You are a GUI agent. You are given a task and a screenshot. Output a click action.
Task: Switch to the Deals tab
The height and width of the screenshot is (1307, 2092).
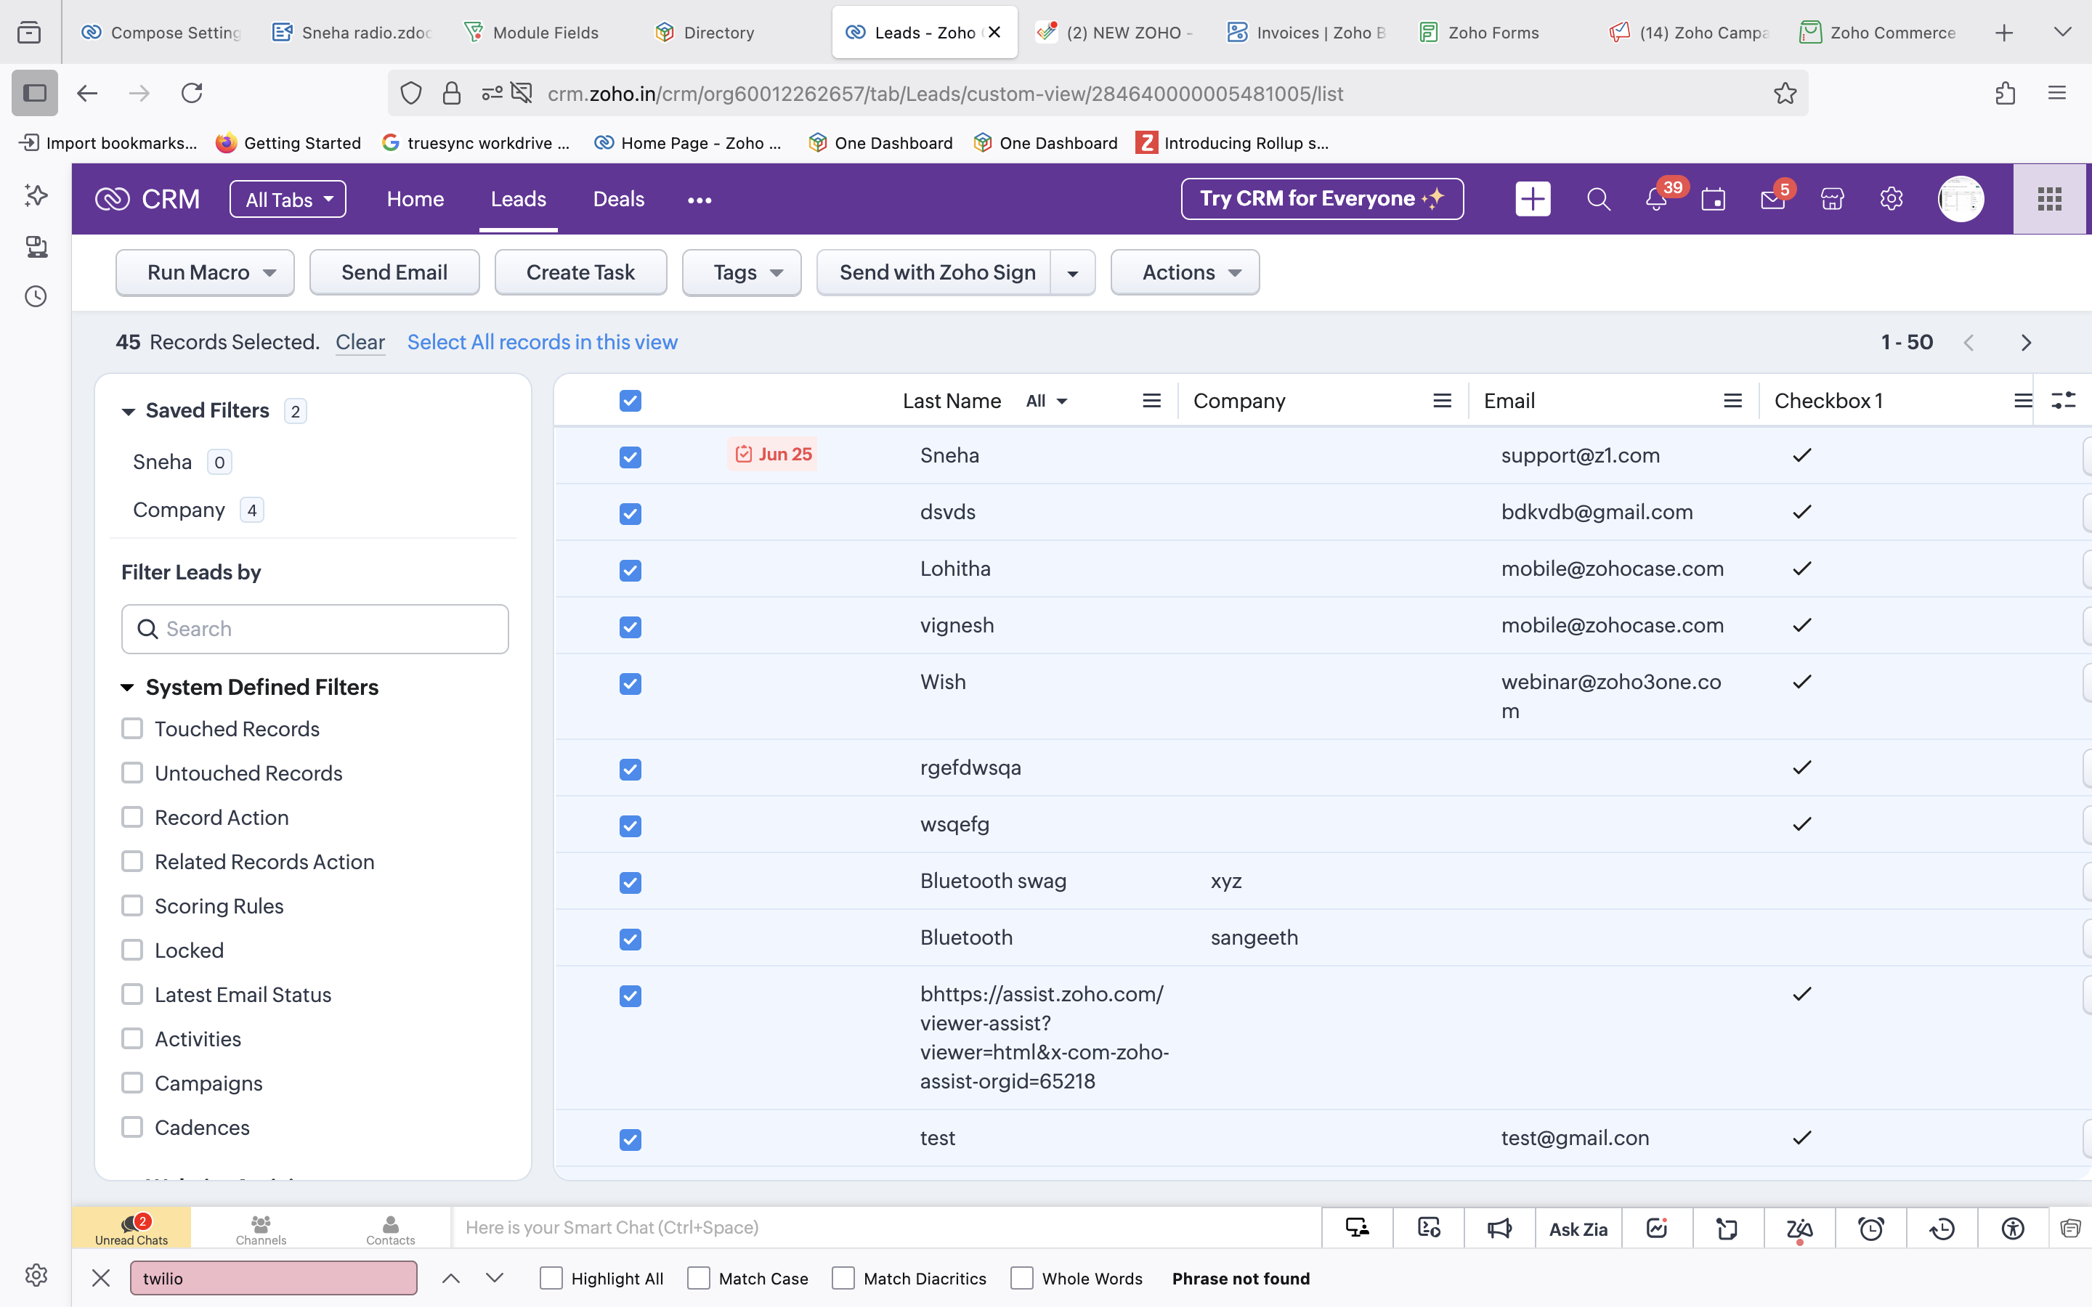[618, 199]
